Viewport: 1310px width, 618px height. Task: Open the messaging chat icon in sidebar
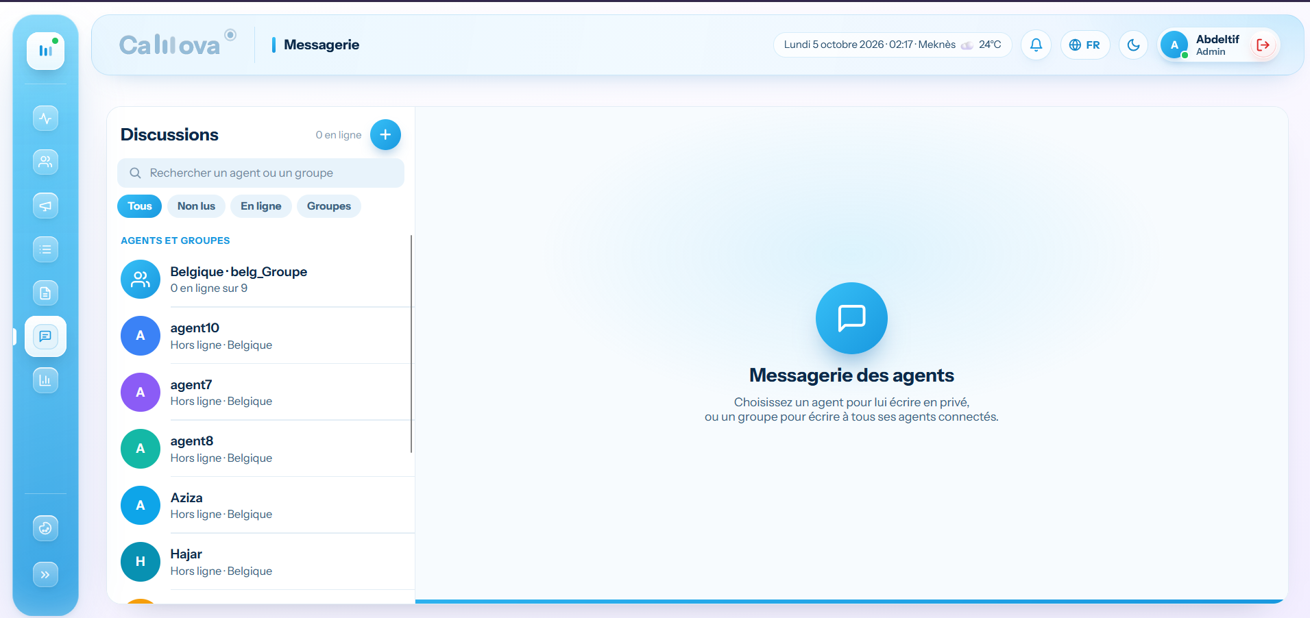[45, 336]
